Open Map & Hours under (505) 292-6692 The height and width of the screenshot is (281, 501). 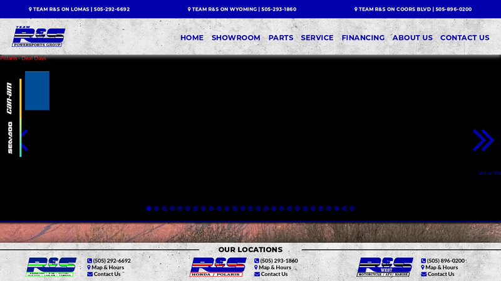tap(108, 267)
